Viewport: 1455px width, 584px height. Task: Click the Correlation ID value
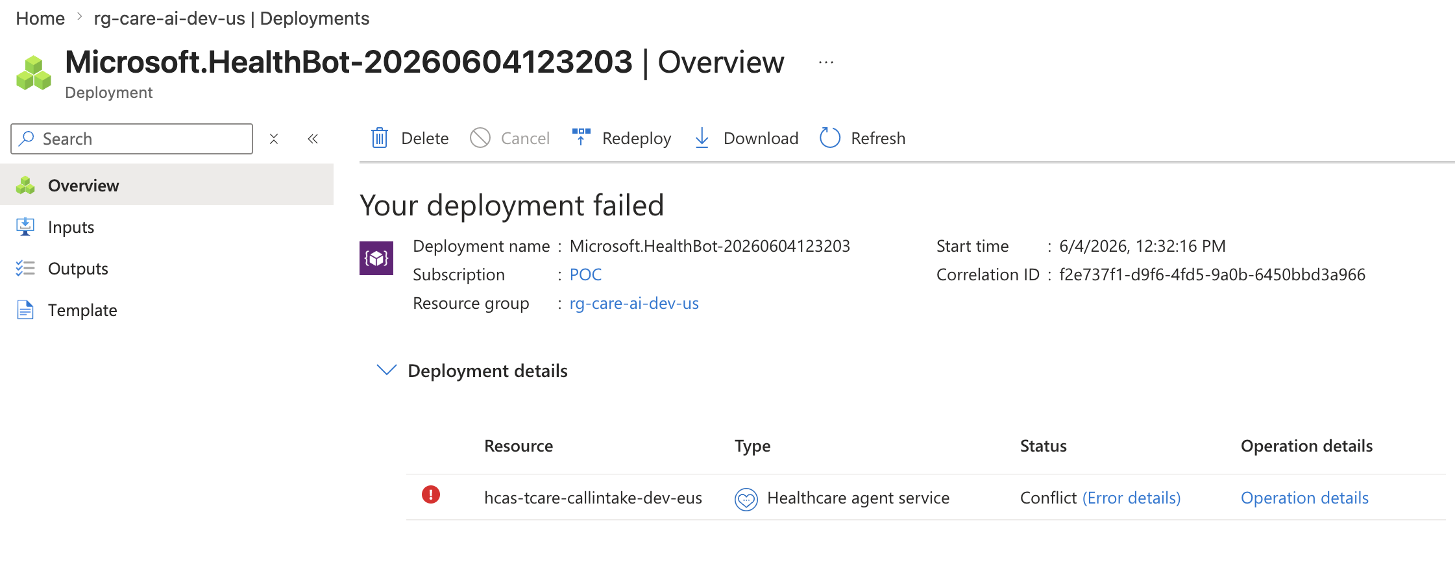[x=1212, y=274]
